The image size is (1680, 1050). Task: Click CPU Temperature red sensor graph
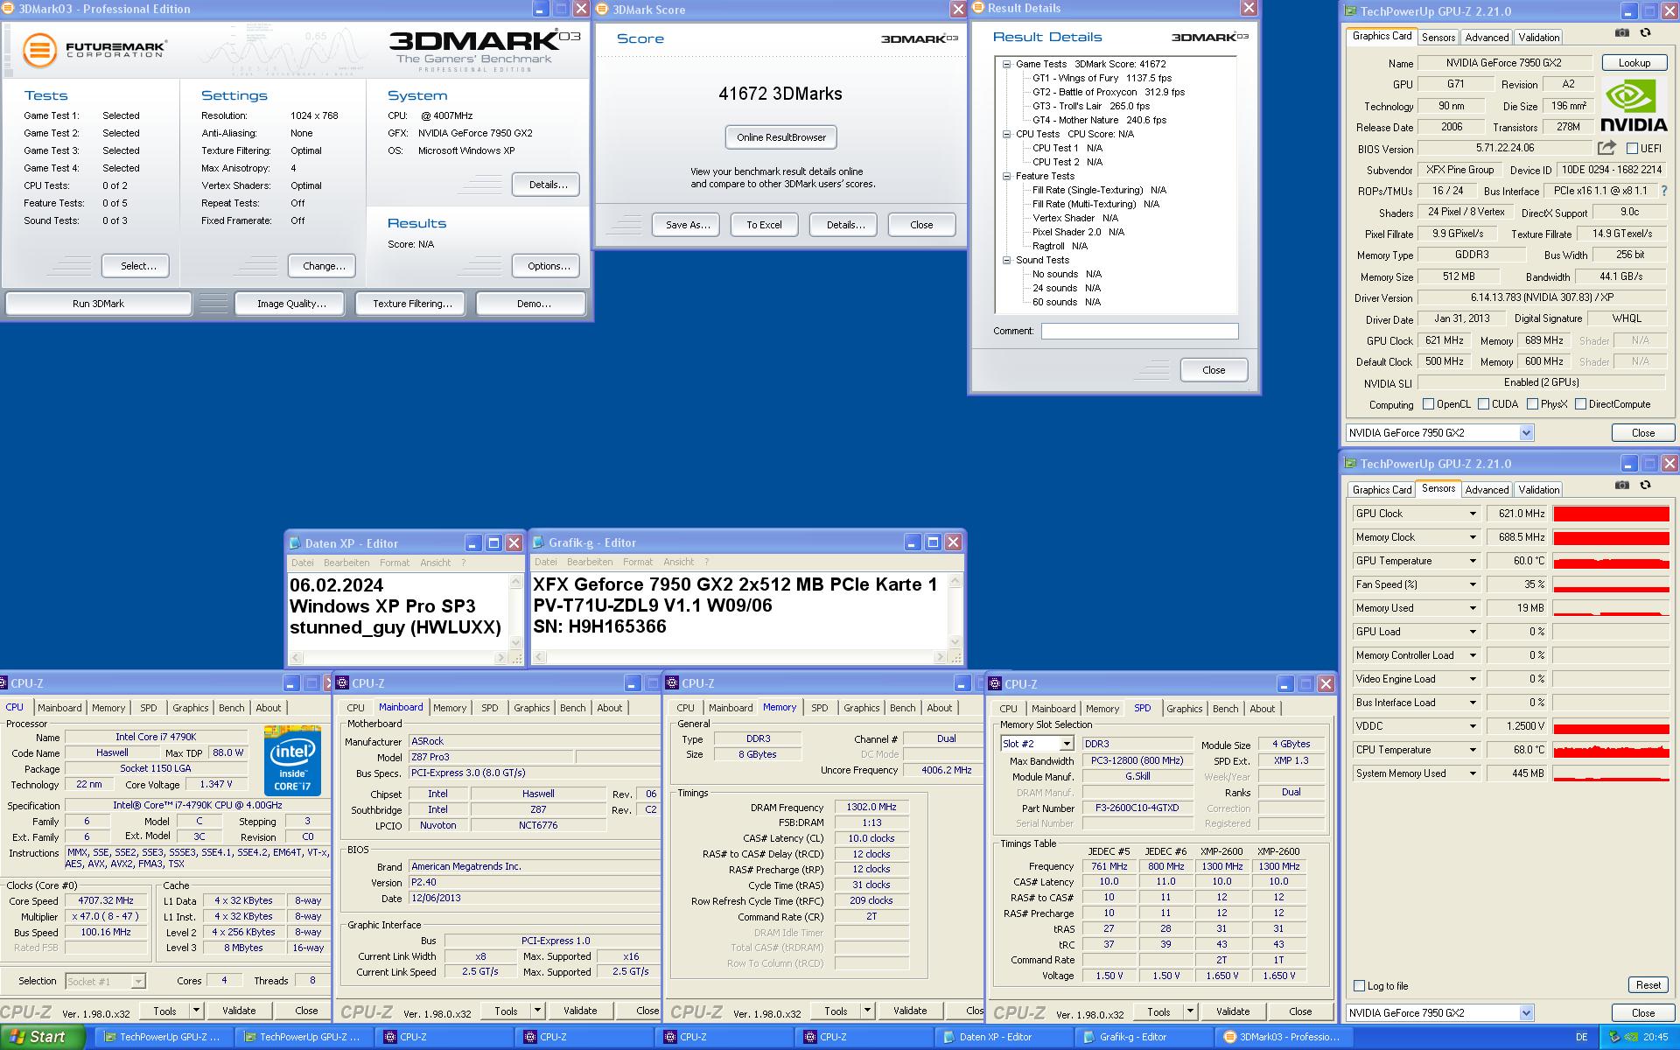click(x=1611, y=750)
